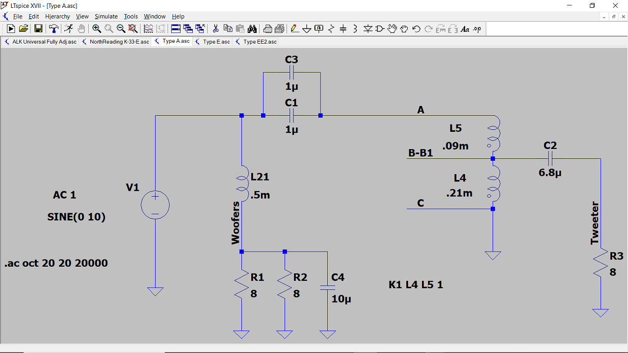
Task: Click the 6.8µ value of C2
Action: pos(549,173)
